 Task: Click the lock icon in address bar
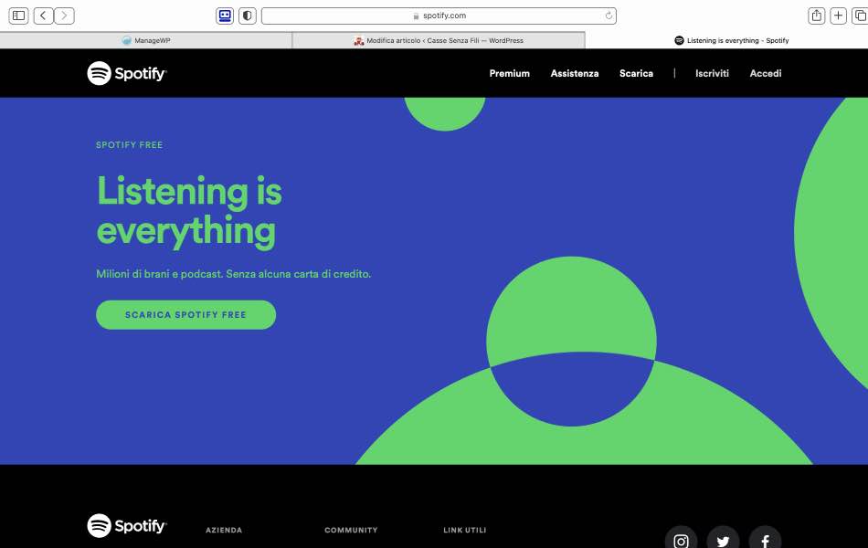coord(416,16)
